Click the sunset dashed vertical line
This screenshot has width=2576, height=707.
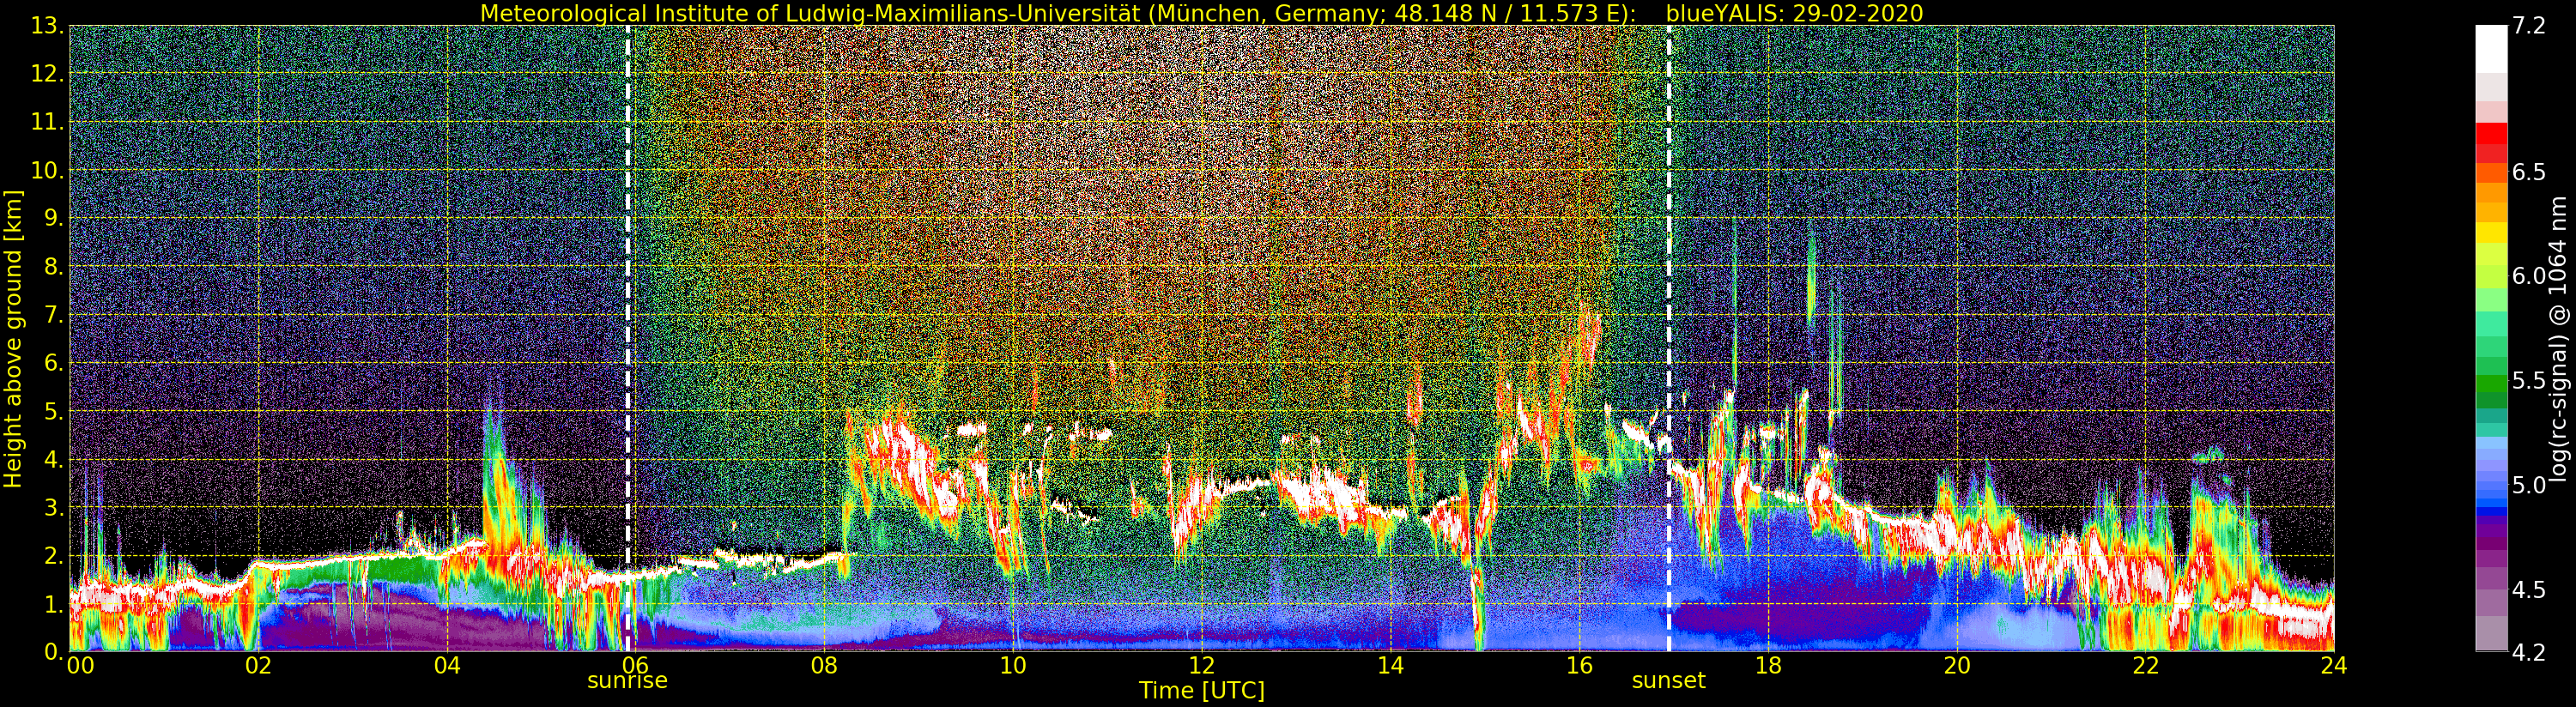(x=1669, y=338)
